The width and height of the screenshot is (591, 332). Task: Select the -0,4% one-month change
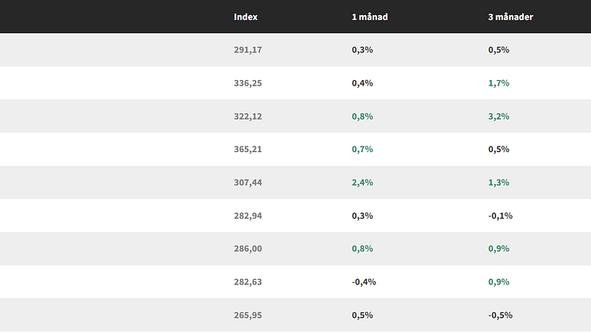(x=364, y=282)
